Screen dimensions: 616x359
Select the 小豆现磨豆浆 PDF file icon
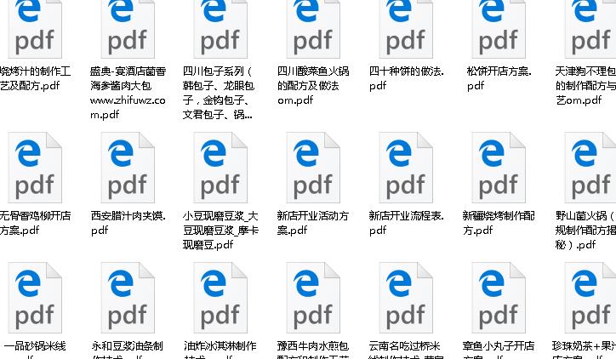(220, 168)
